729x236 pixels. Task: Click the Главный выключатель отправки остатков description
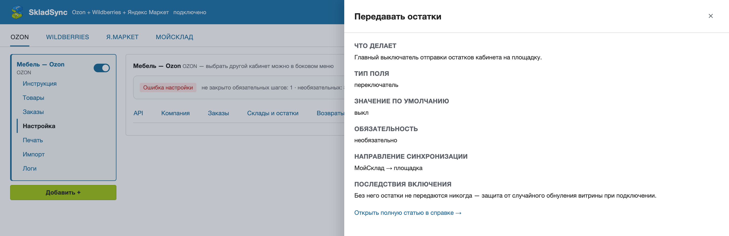tap(448, 57)
